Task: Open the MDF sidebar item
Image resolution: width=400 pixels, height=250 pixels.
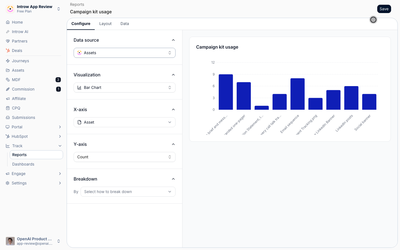Action: [x=33, y=80]
